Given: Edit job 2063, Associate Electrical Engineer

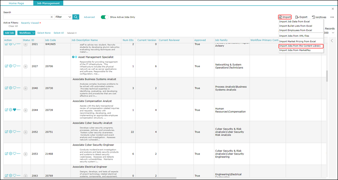Looking at the screenshot, I should point(6,175).
